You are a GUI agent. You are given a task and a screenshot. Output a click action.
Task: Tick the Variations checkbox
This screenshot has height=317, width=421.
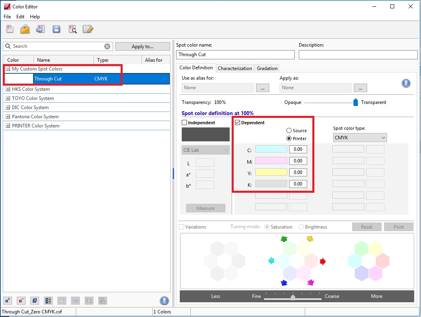(x=181, y=227)
